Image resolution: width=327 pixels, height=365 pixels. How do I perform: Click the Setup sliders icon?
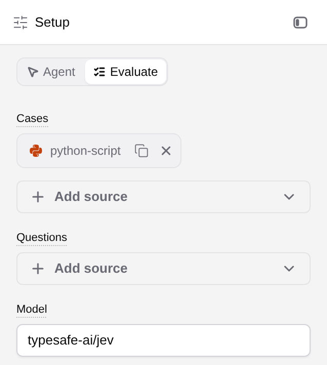[x=21, y=23]
